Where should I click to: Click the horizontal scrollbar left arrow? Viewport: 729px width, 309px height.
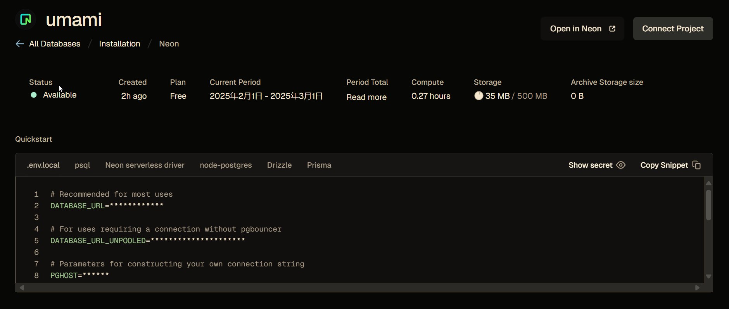pyautogui.click(x=22, y=288)
